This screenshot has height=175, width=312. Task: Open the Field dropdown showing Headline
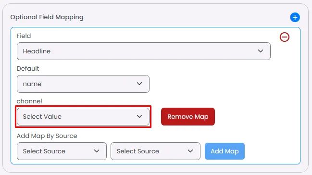pyautogui.click(x=144, y=51)
